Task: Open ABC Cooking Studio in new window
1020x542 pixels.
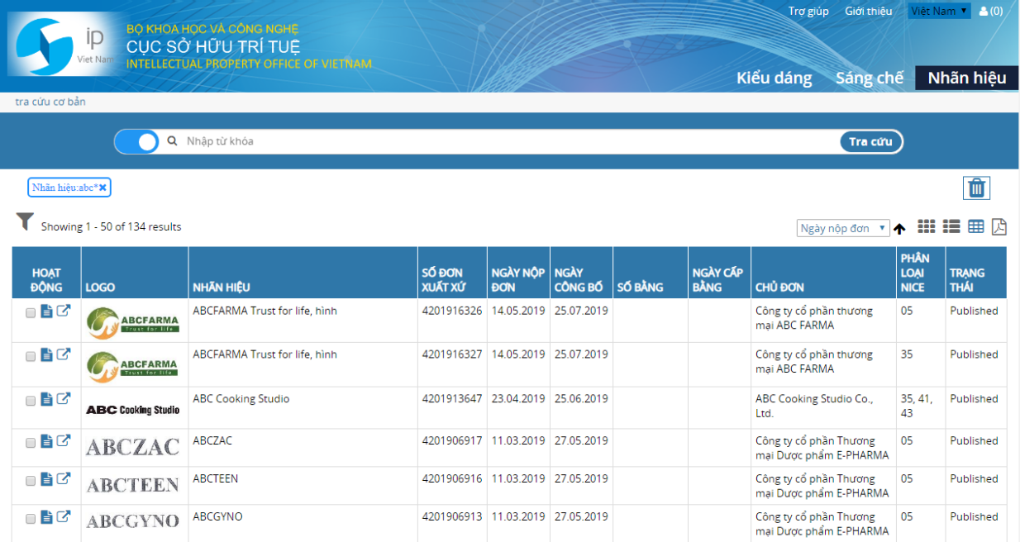Action: click(64, 399)
